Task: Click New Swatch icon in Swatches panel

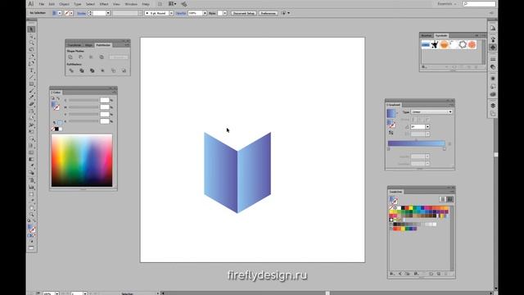Action: (x=439, y=274)
